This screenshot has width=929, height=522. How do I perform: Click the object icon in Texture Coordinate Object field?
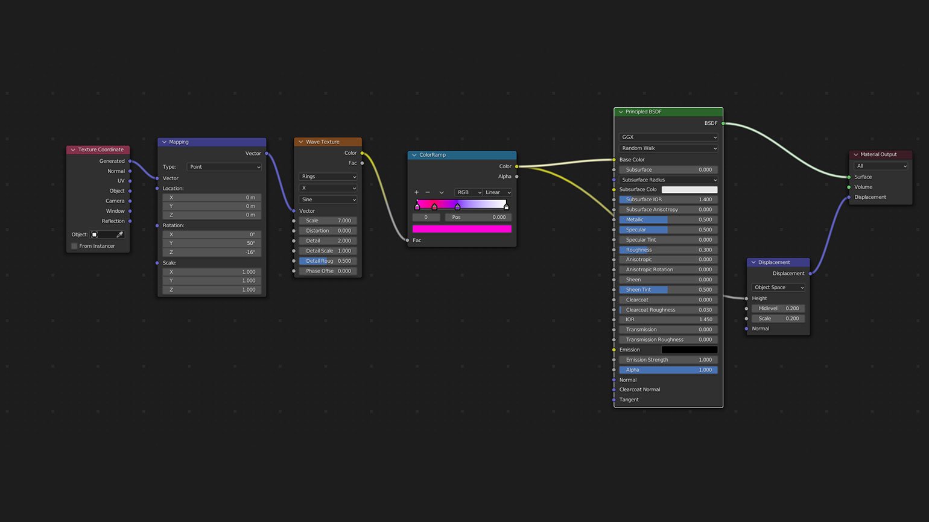click(95, 234)
